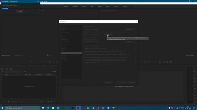The width and height of the screenshot is (197, 110).
Task: Switch to the Assembly workspace
Action: pos(75,6)
